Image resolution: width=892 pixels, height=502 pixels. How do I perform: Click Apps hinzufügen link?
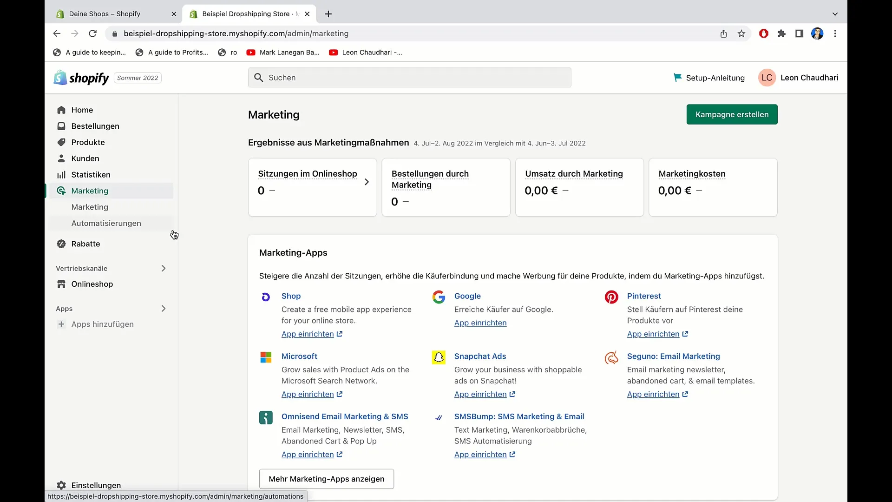(102, 324)
